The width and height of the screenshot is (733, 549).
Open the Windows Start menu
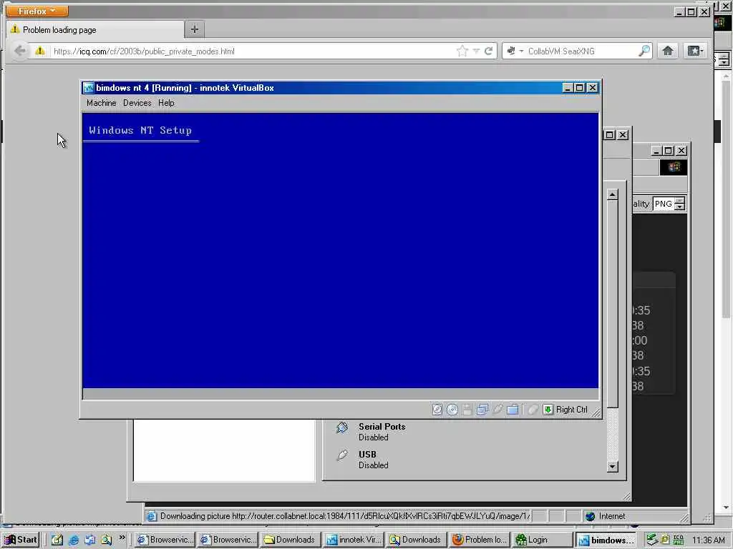21,540
